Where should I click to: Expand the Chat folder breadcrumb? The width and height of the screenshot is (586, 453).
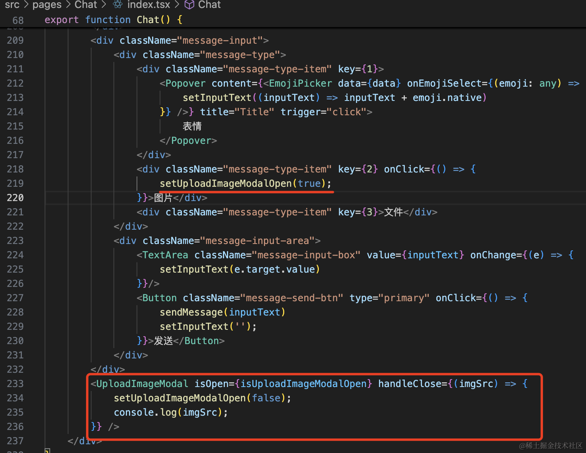[x=86, y=4]
